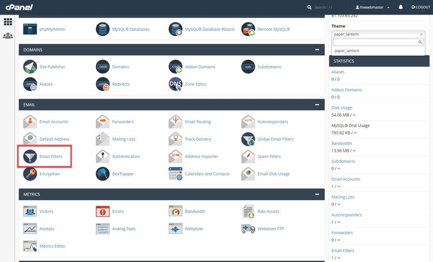
Task: Open the Redirects icon
Action: (102, 84)
